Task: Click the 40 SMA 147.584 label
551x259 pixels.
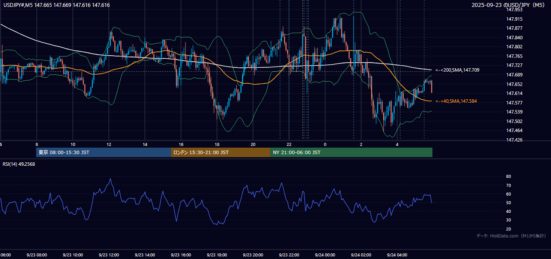Action: tap(456, 101)
